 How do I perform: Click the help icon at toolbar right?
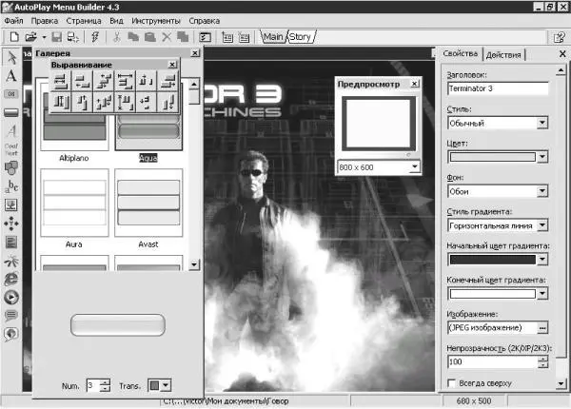coord(560,37)
